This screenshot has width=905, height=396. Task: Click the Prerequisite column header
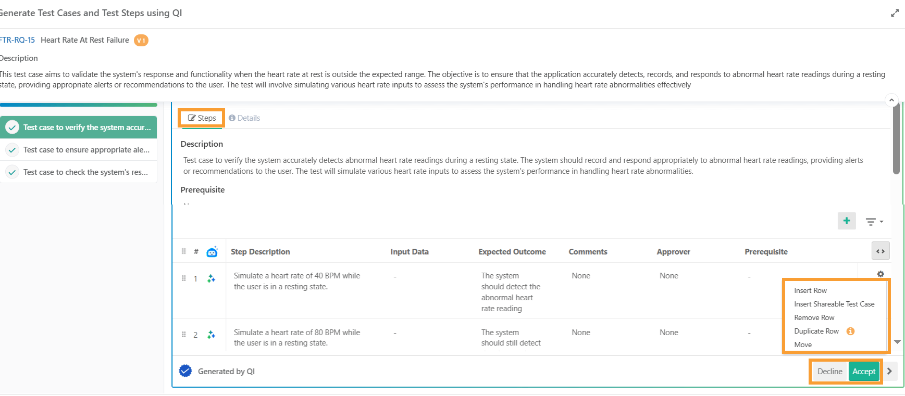click(766, 252)
